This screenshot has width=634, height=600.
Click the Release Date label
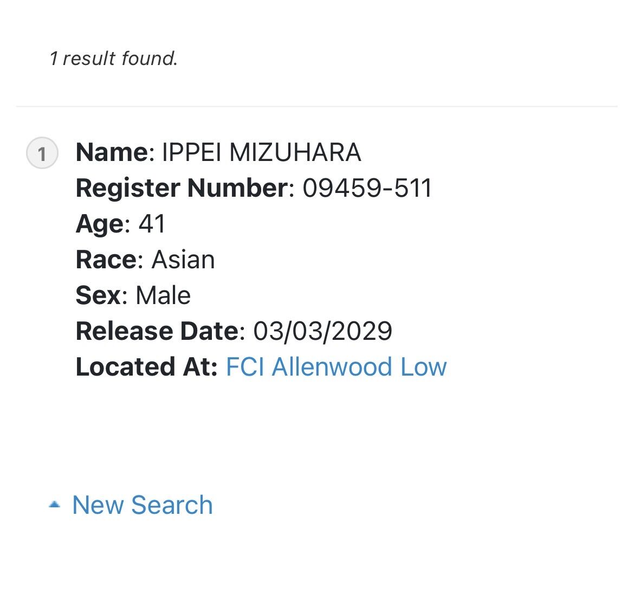pyautogui.click(x=157, y=331)
